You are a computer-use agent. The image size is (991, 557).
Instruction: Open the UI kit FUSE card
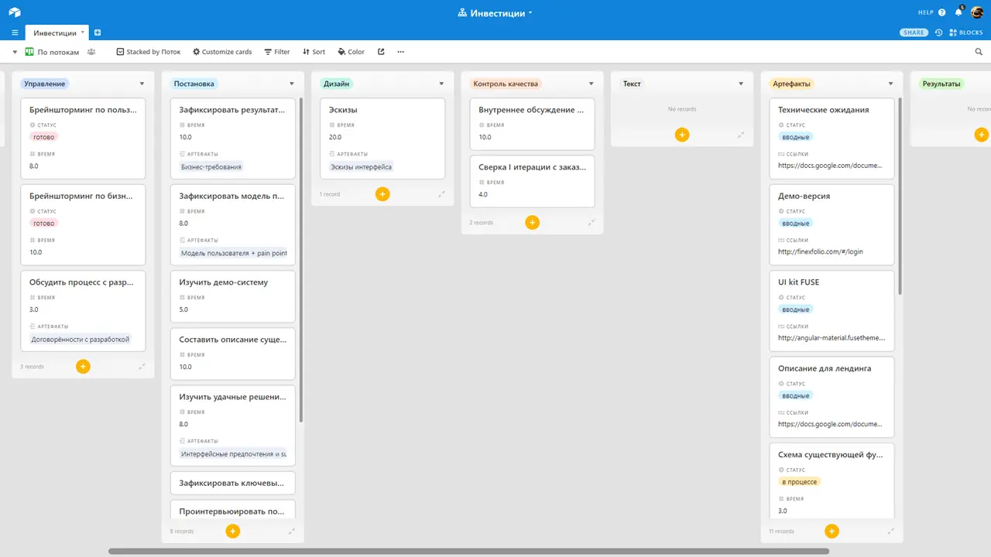click(832, 311)
